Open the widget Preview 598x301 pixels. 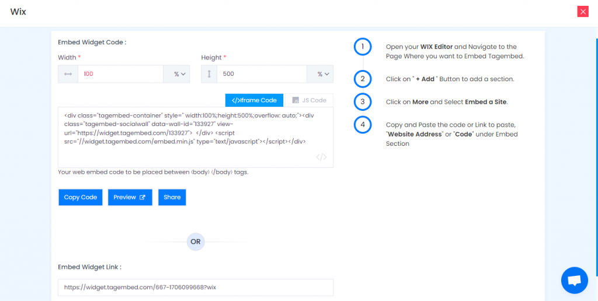(130, 197)
